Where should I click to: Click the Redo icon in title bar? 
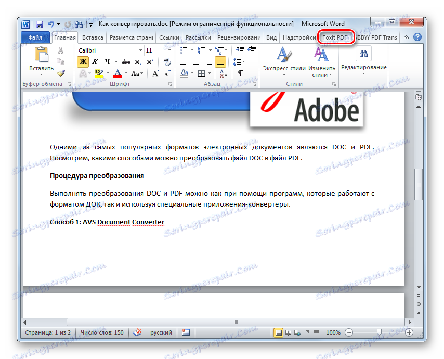pos(68,24)
